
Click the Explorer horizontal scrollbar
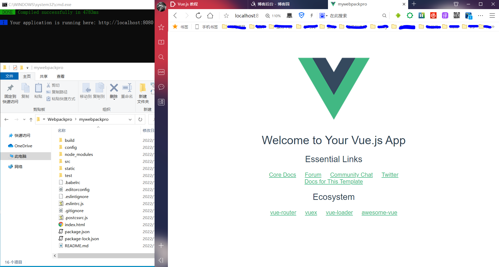tap(106, 256)
